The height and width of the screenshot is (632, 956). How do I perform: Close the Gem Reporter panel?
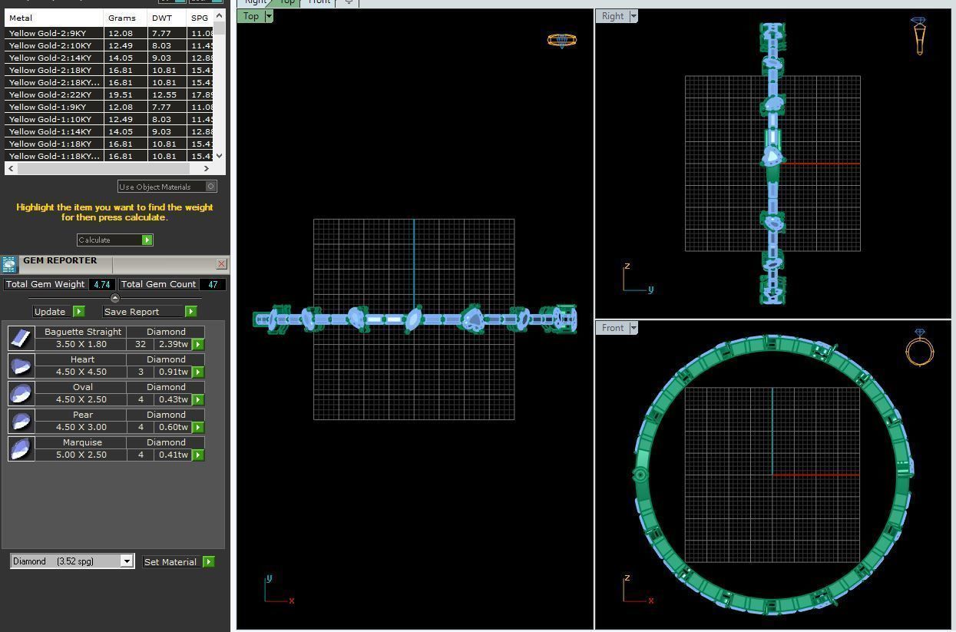[x=222, y=264]
